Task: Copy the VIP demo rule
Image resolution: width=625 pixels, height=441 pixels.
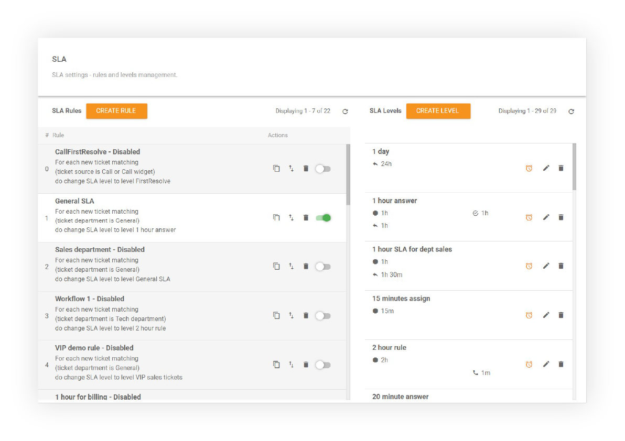Action: click(276, 365)
